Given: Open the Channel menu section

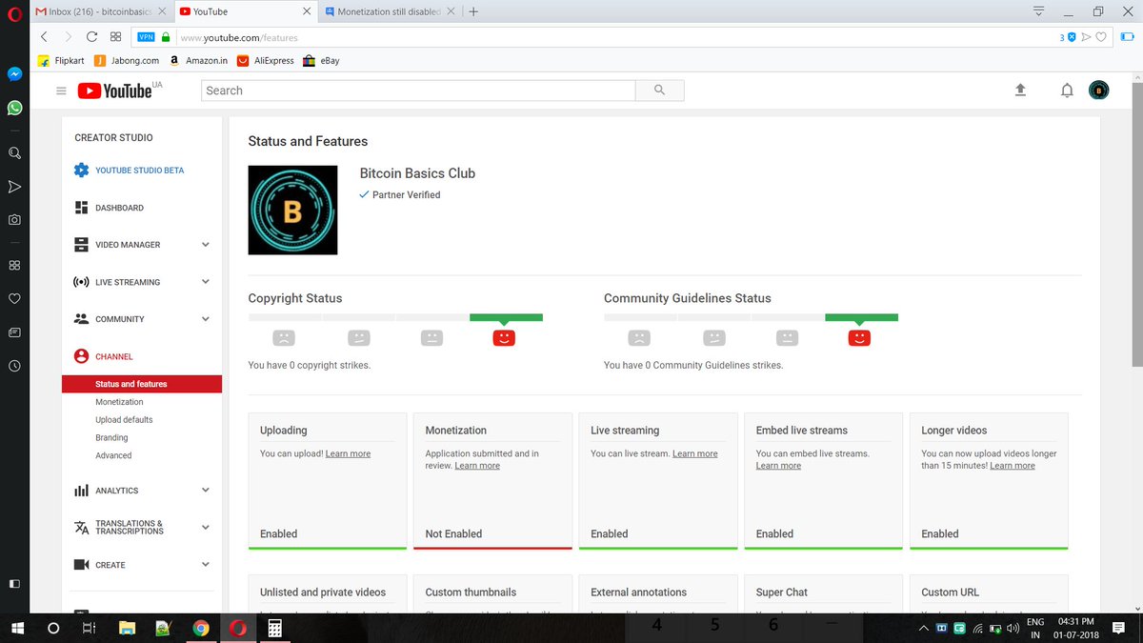Looking at the screenshot, I should click(x=113, y=356).
